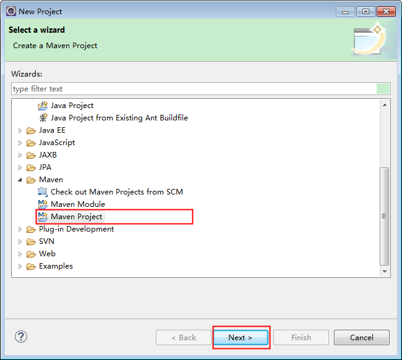The image size is (402, 360).
Task: Select 'Check out Maven Projects from SCM' text
Action: click(x=117, y=192)
